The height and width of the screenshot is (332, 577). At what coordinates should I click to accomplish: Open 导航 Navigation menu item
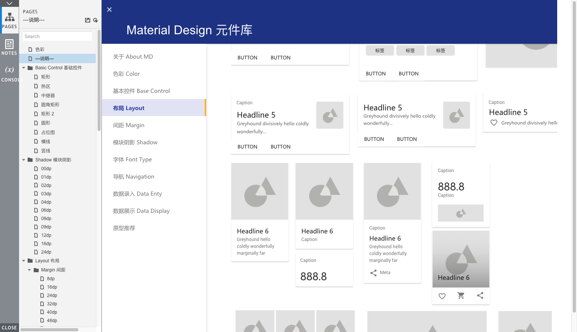click(x=154, y=177)
